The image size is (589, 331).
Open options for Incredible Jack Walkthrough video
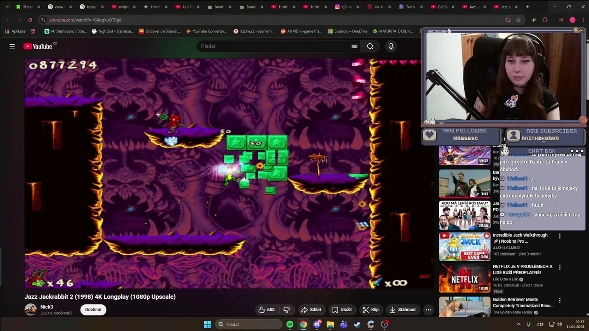pos(560,236)
